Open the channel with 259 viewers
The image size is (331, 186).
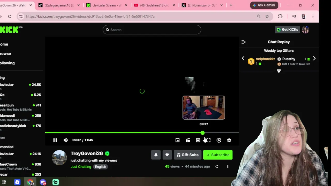pos(21,118)
